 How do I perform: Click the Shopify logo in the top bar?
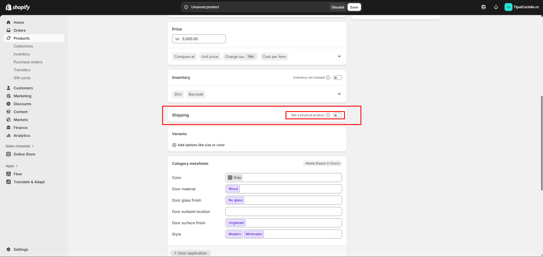(18, 7)
